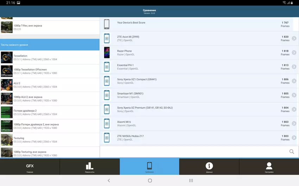Select 1080p T-Rex offscreen test
This screenshot has height=186, width=299.
pyautogui.click(x=49, y=27)
